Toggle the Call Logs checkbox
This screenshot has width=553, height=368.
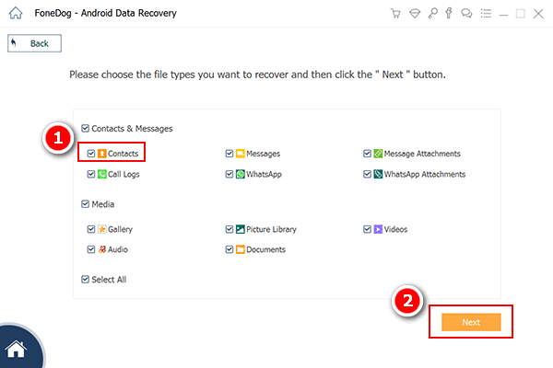[91, 174]
